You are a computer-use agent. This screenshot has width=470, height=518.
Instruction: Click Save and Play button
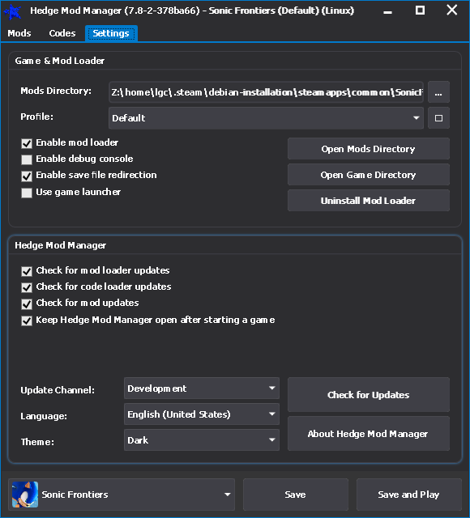point(408,495)
